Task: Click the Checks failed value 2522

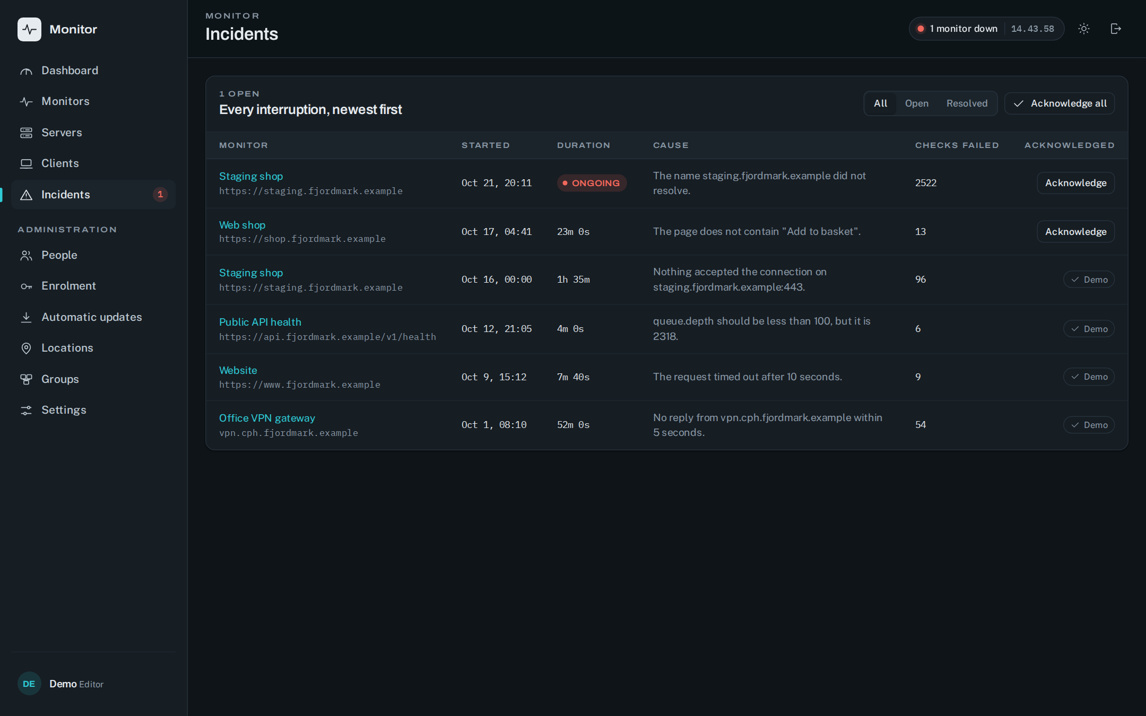Action: click(x=926, y=183)
